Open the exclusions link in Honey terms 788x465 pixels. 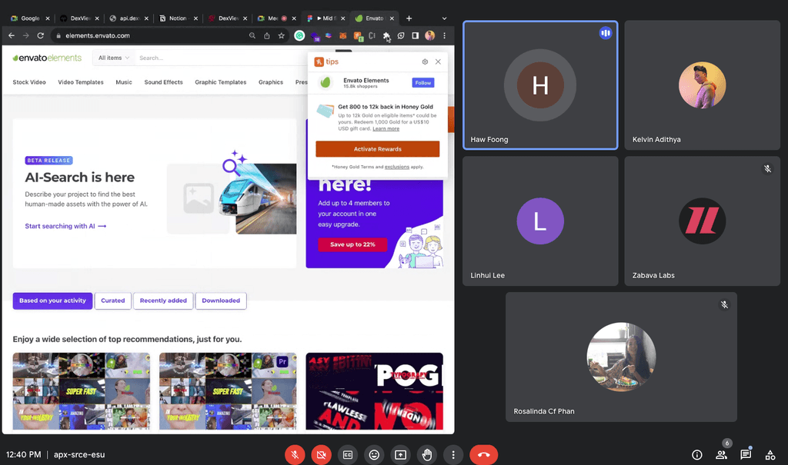pyautogui.click(x=397, y=167)
